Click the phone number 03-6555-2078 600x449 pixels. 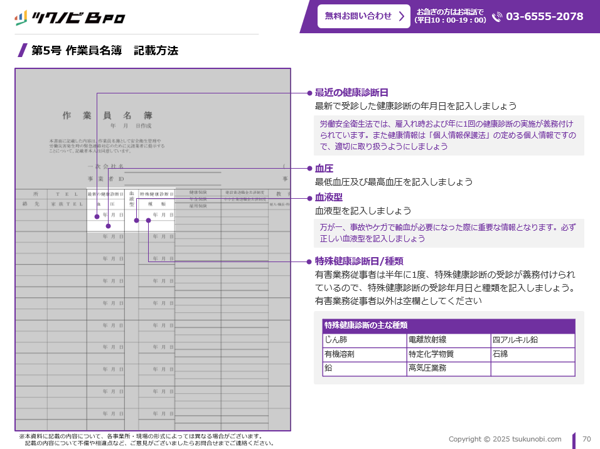coord(545,16)
